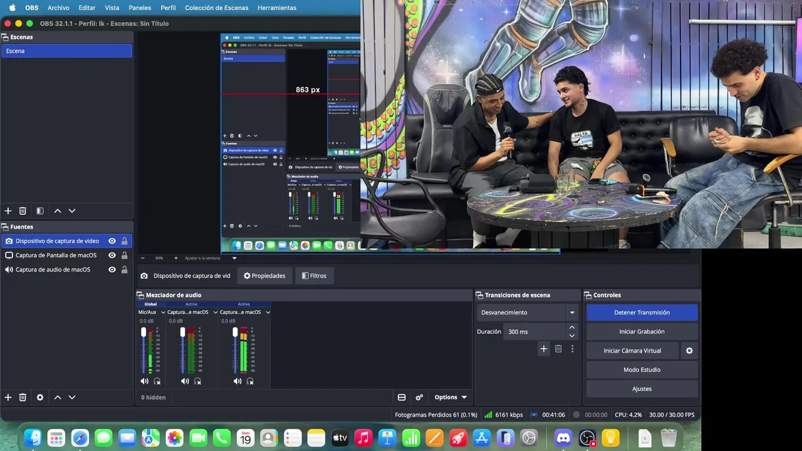
Task: Zoom out the preview with the minus icon
Action: pyautogui.click(x=142, y=258)
